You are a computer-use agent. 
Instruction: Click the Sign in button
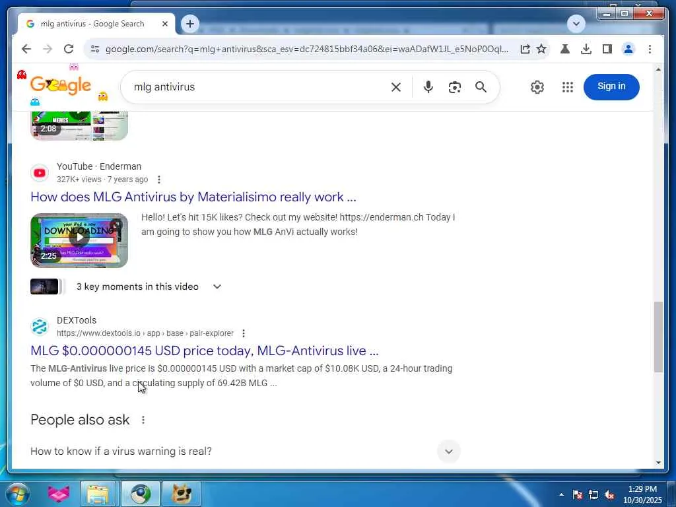pos(611,86)
